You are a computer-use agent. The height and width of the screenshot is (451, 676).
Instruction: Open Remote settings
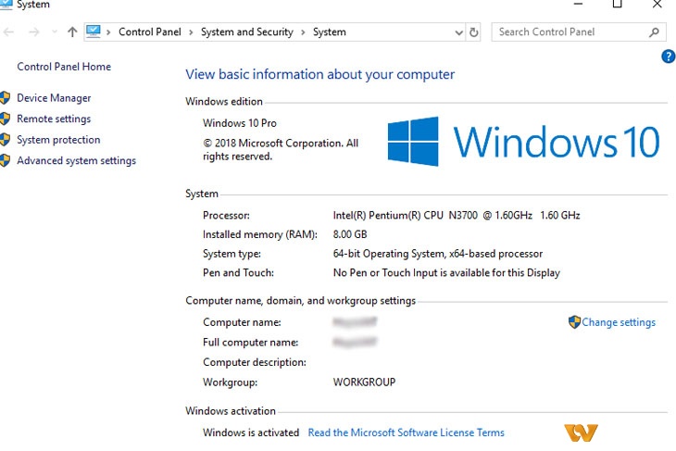54,119
